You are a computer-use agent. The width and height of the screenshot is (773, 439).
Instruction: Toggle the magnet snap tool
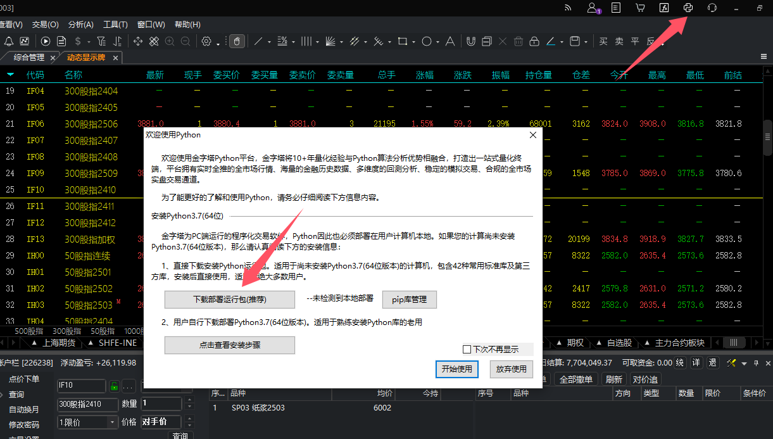pos(470,41)
